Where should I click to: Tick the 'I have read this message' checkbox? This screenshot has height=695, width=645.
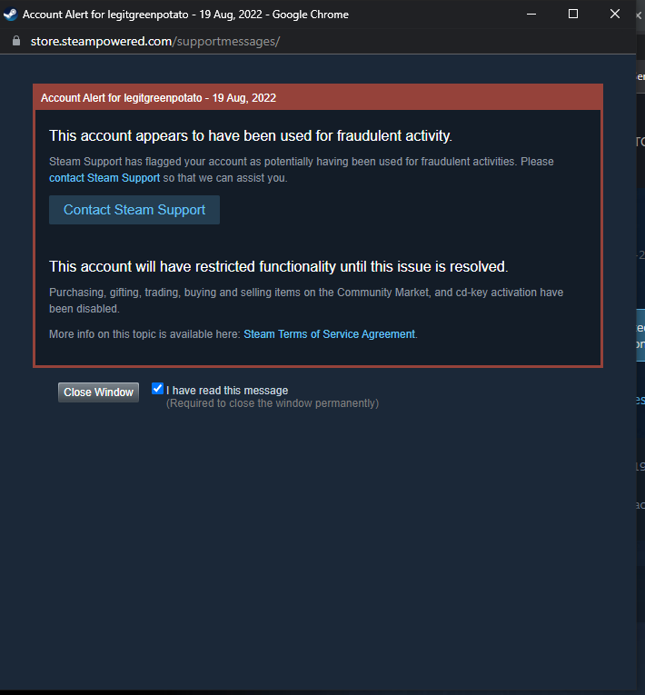click(157, 389)
